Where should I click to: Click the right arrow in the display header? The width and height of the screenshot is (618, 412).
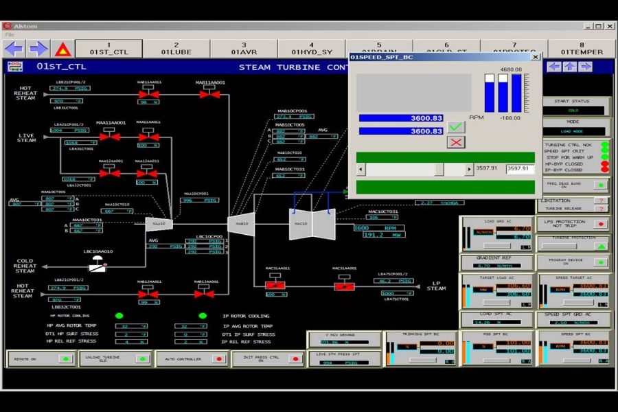pos(586,67)
